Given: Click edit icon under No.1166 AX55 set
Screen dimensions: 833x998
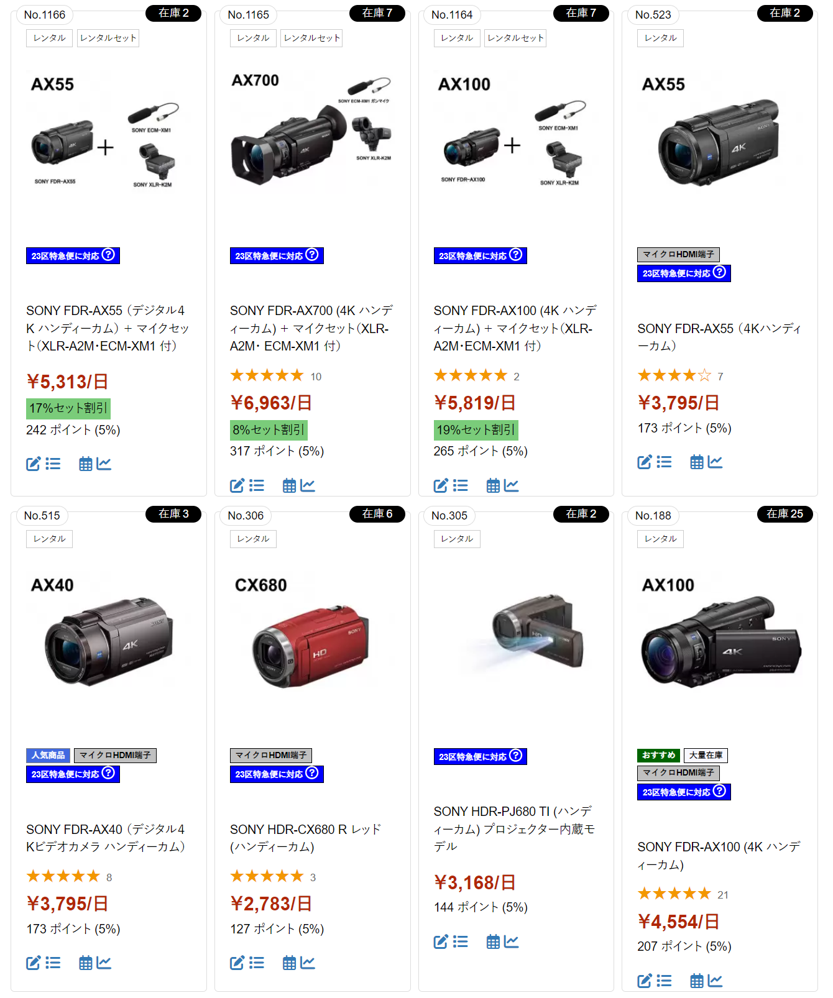Looking at the screenshot, I should click(33, 464).
